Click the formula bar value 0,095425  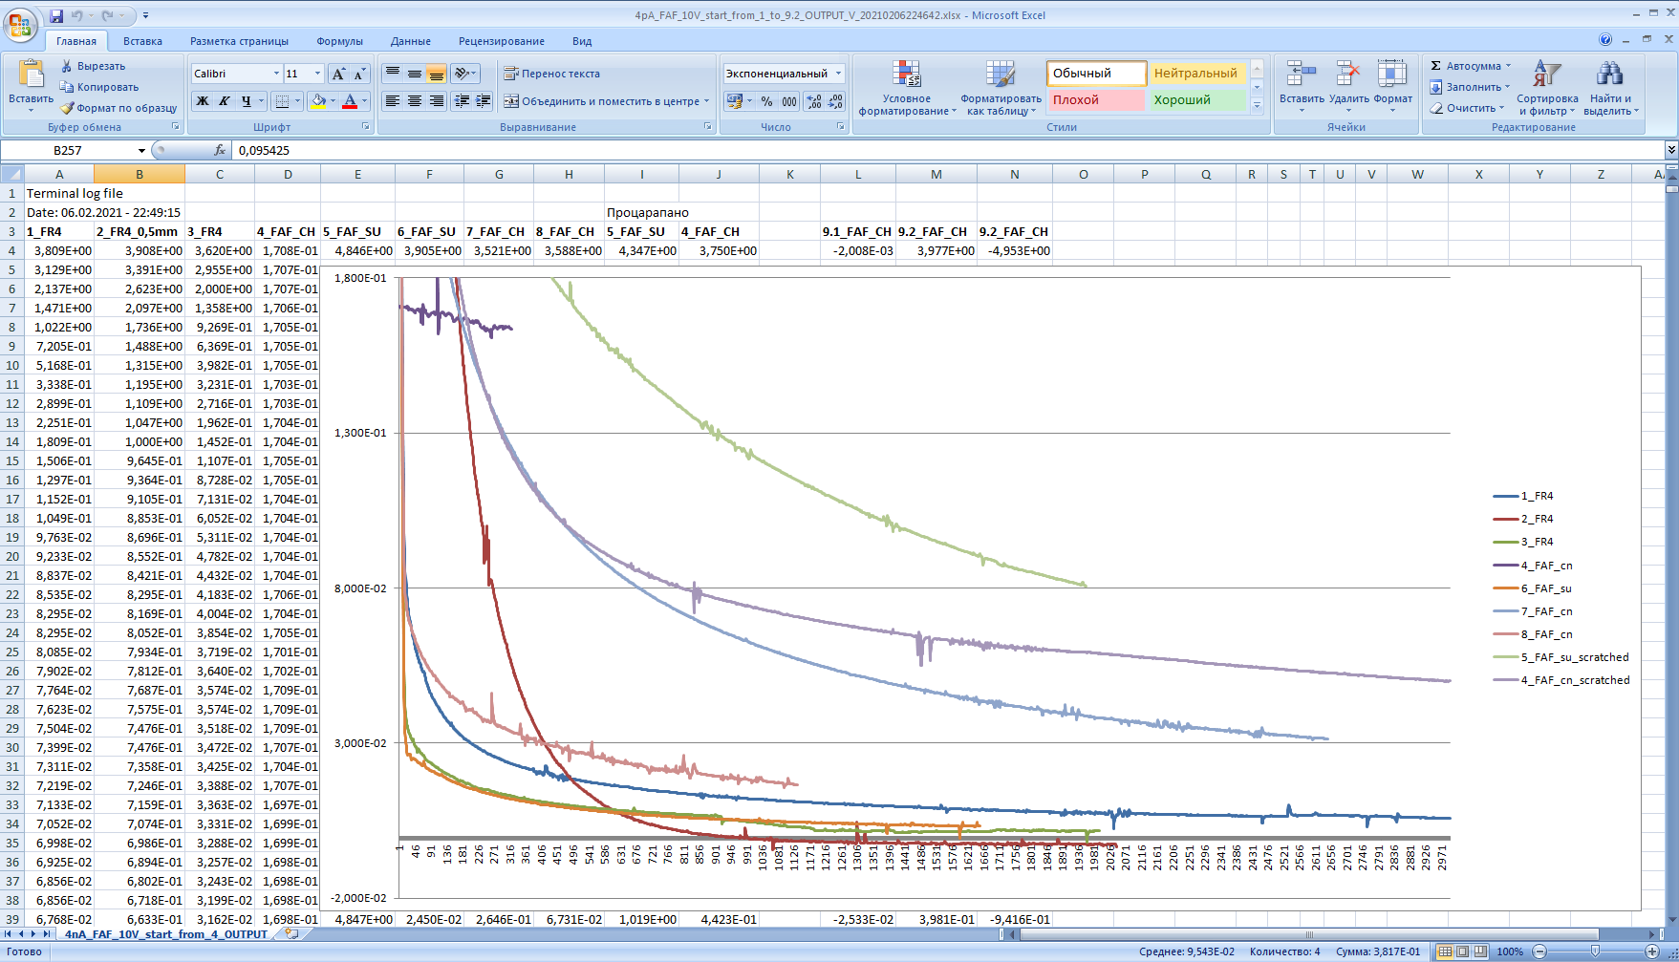[x=264, y=150]
